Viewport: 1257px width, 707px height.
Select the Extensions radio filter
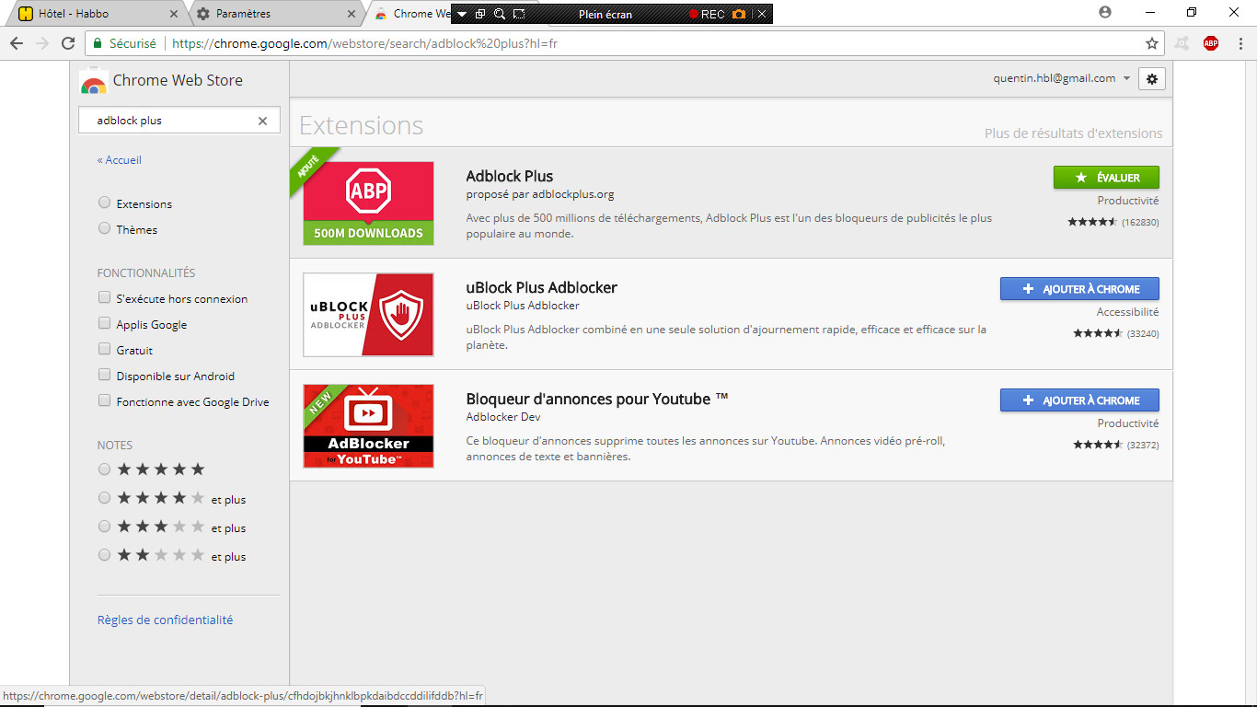point(104,203)
